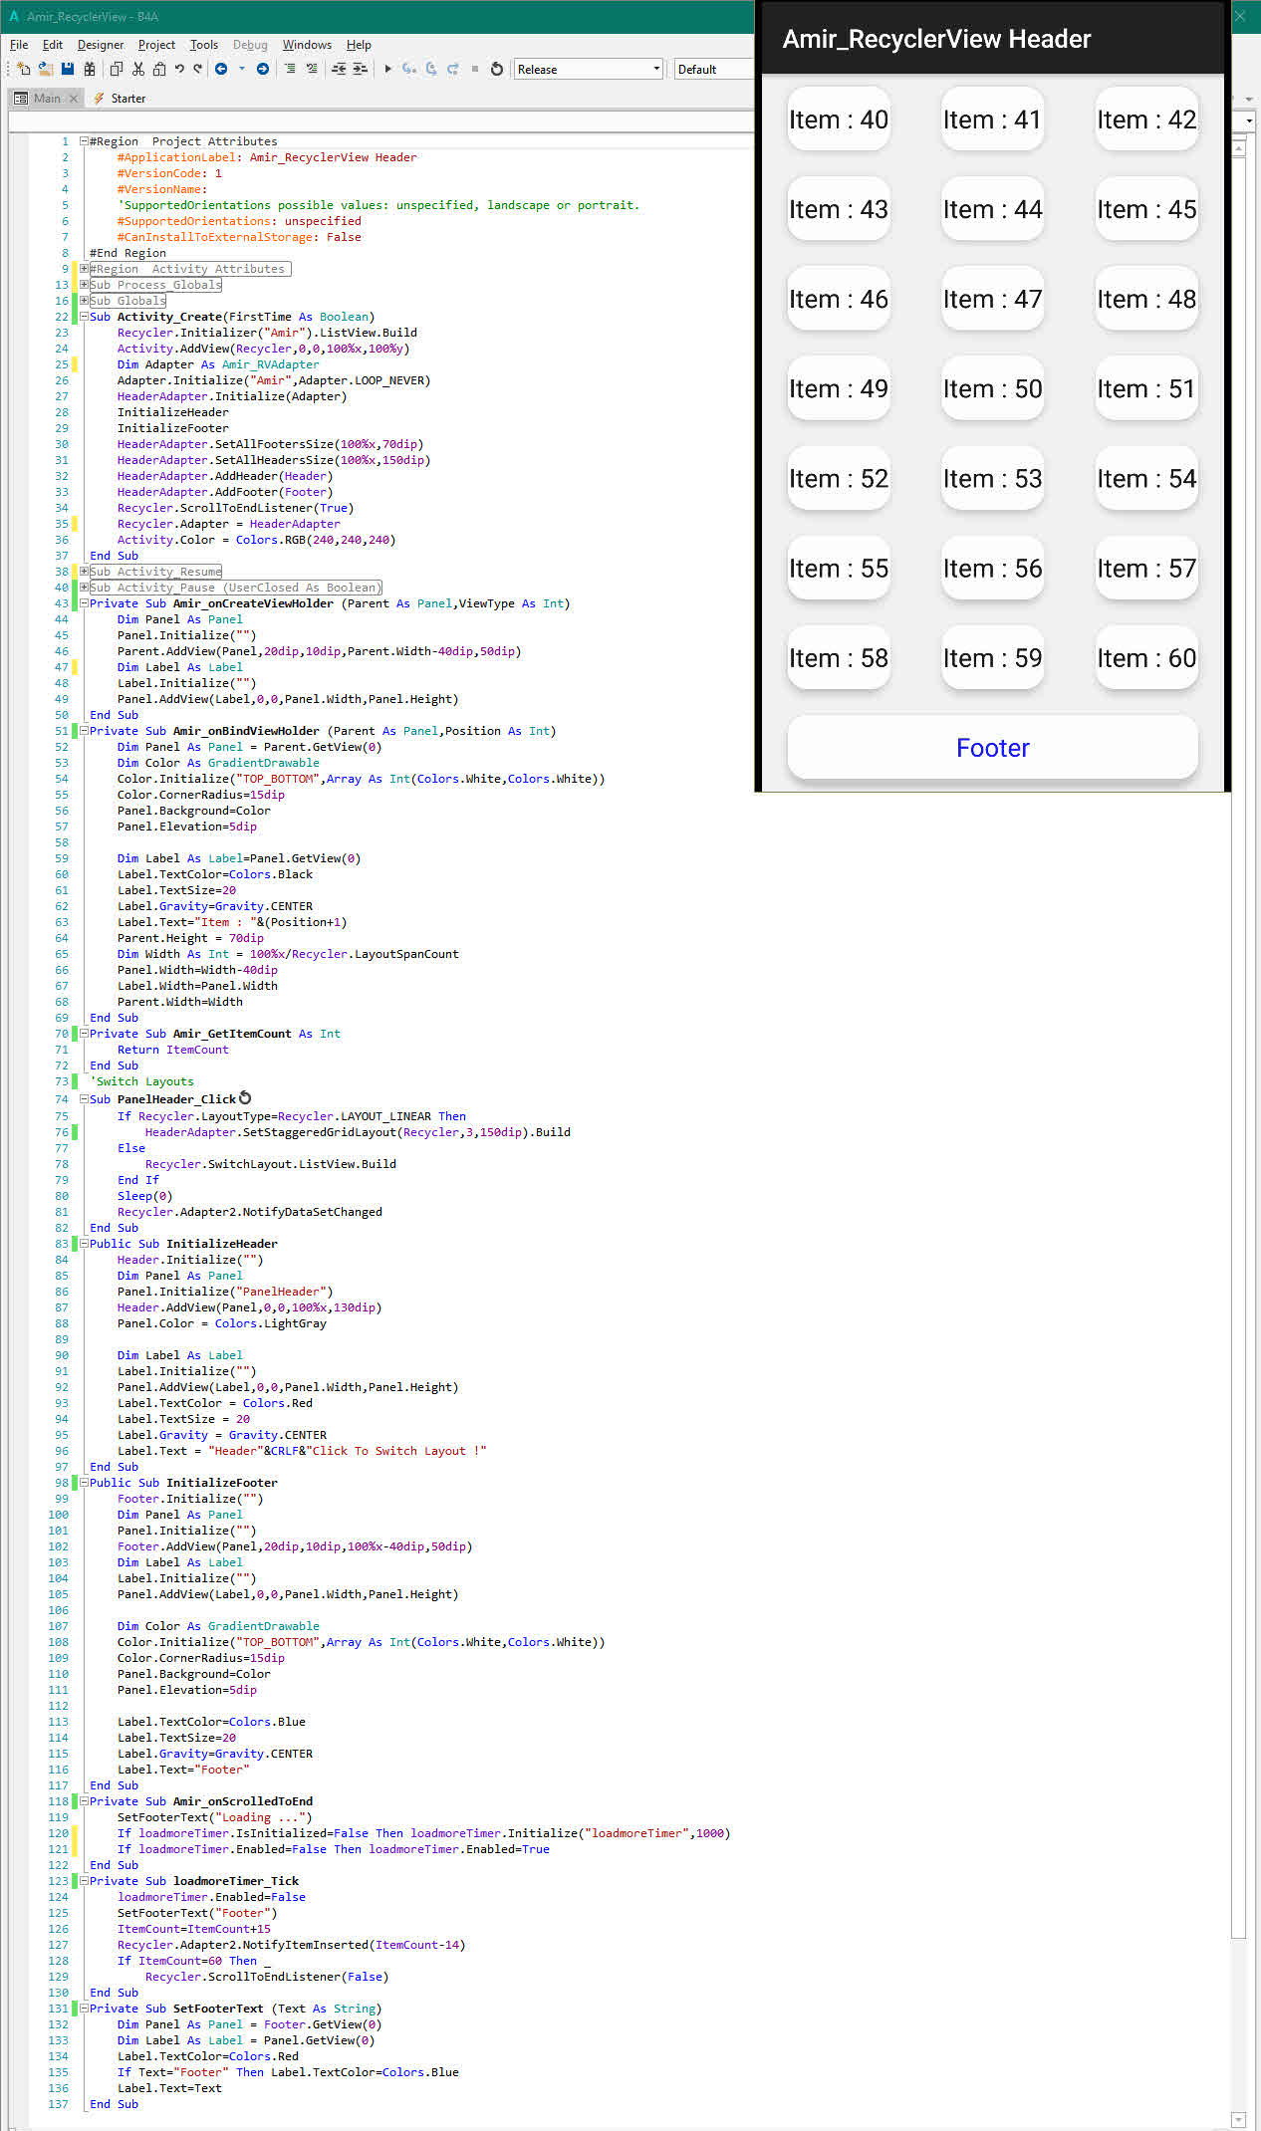Tap the Item : 60 card
Screen dimensions: 1261x2131
tap(1146, 658)
